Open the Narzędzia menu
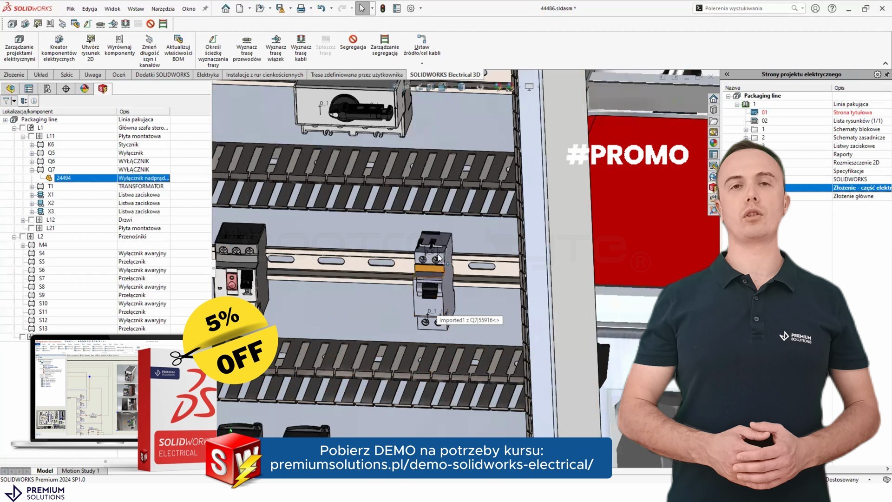892x502 pixels. [x=163, y=8]
